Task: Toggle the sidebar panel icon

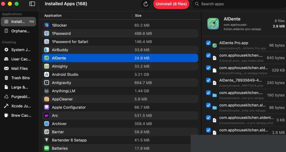Action: 32,4
